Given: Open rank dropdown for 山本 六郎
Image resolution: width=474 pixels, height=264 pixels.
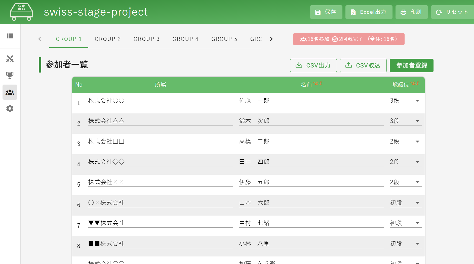Looking at the screenshot, I should (x=406, y=203).
